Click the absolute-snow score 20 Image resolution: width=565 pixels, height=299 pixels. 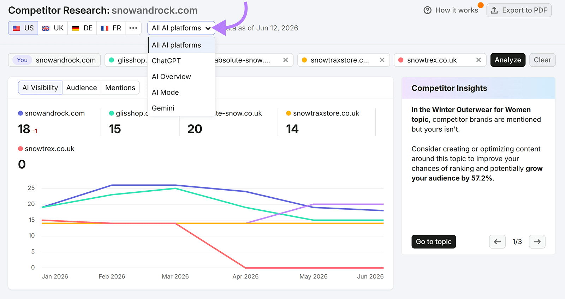[x=195, y=129]
